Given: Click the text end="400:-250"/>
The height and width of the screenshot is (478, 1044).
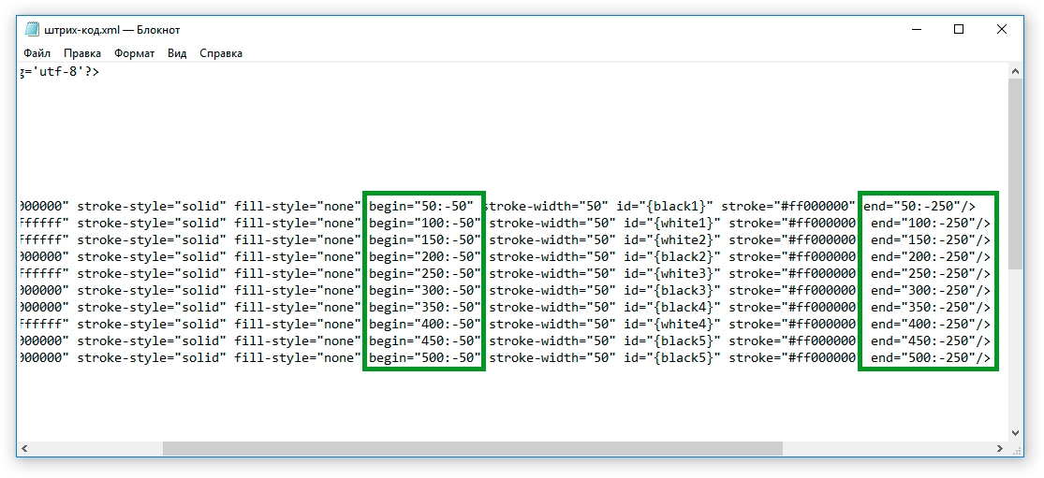Looking at the screenshot, I should coord(931,325).
